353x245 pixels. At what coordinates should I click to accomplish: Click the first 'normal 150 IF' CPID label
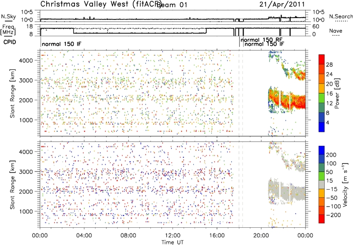click(61, 44)
